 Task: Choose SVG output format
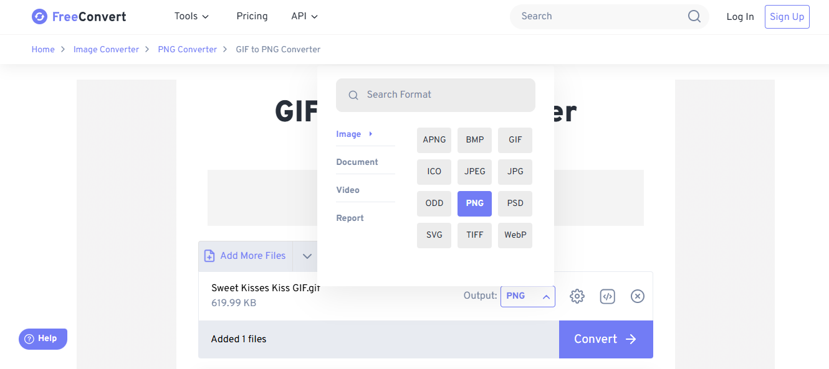[434, 235]
